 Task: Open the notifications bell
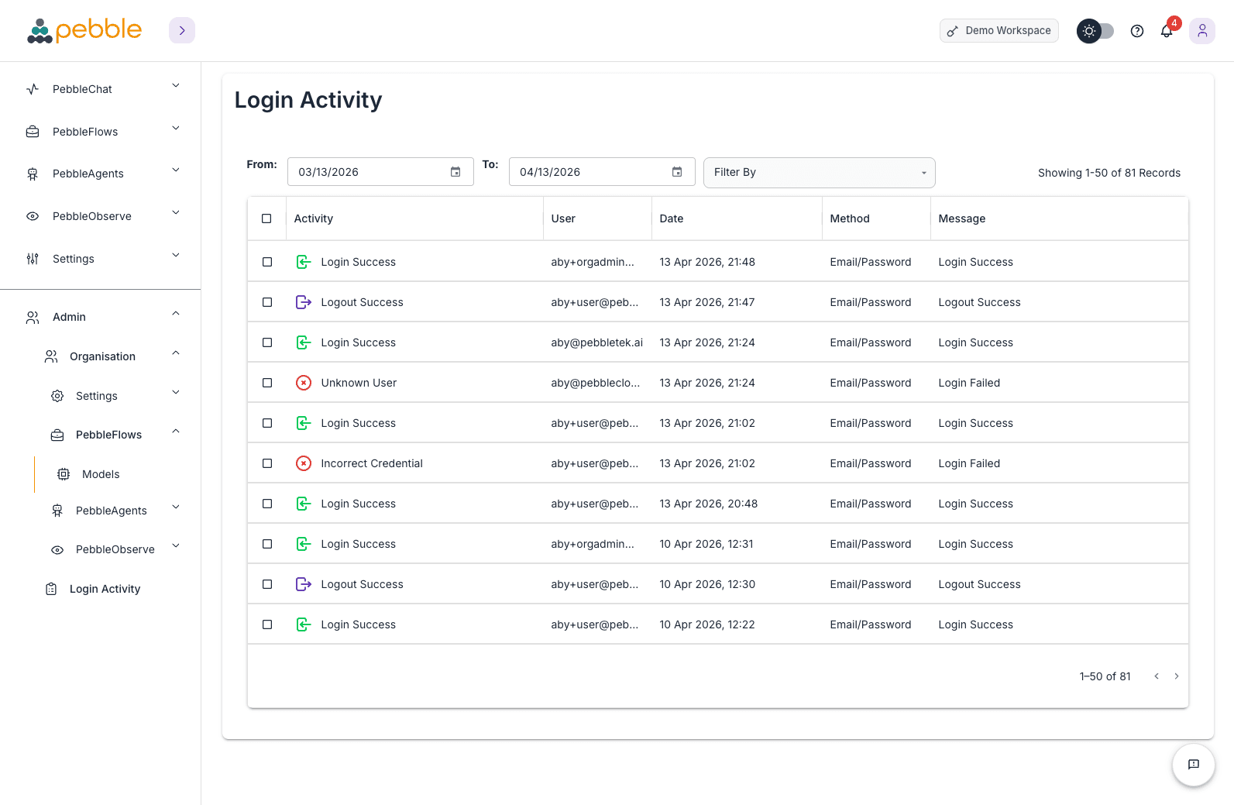[1167, 31]
